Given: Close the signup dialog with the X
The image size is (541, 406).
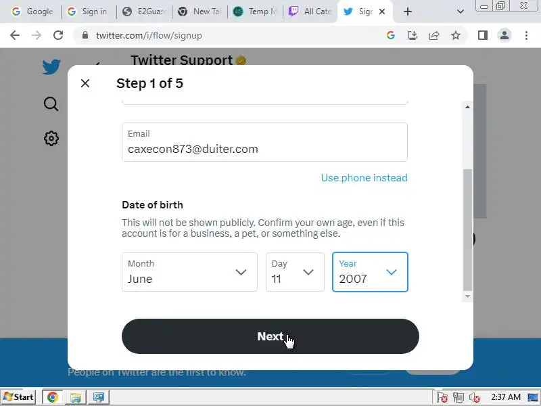Looking at the screenshot, I should [x=85, y=83].
